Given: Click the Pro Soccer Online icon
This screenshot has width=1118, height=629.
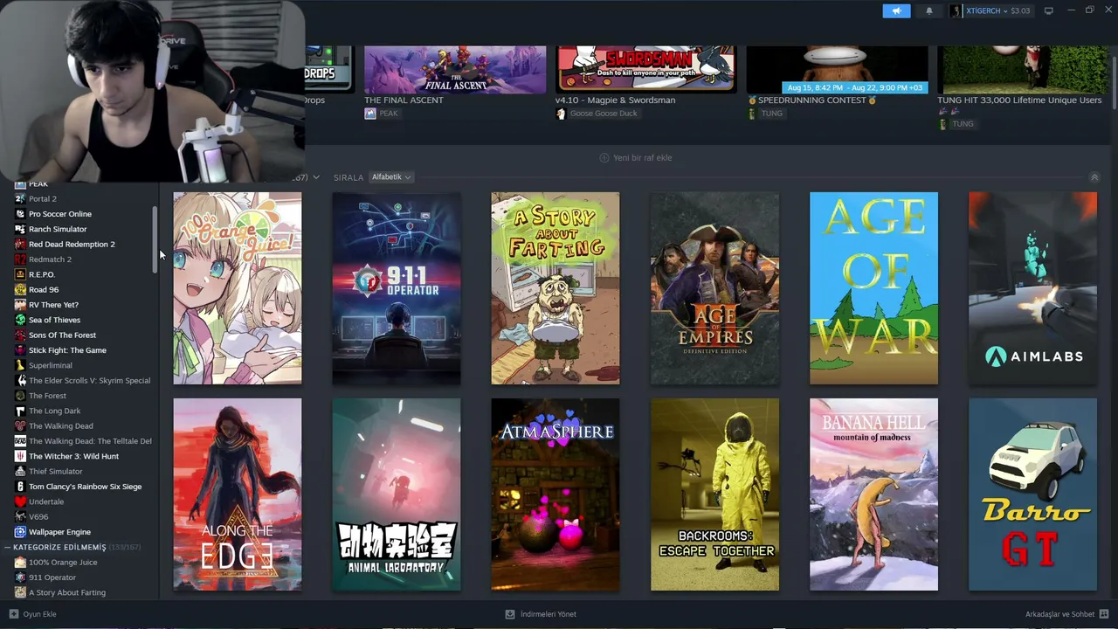Looking at the screenshot, I should 20,214.
